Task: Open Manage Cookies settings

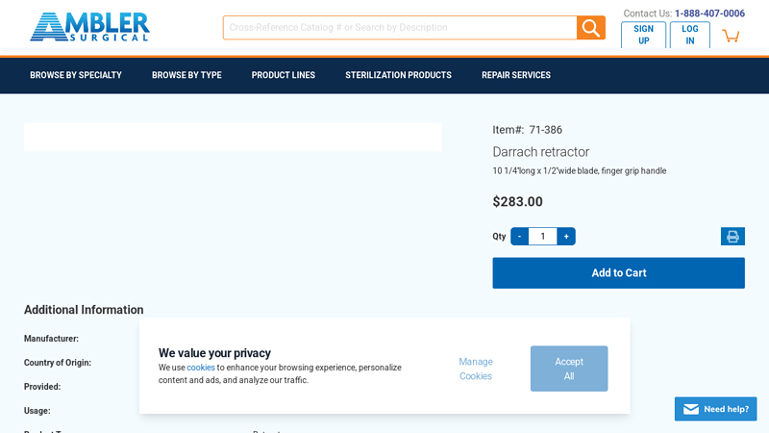Action: click(x=476, y=369)
